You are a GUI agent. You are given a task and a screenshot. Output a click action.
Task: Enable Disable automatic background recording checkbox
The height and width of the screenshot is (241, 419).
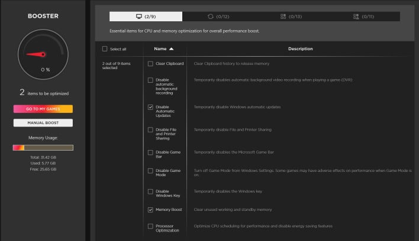click(150, 80)
